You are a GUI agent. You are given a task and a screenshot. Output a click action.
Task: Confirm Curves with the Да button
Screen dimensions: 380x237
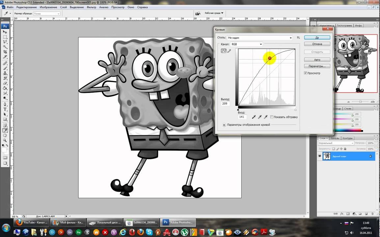[317, 38]
